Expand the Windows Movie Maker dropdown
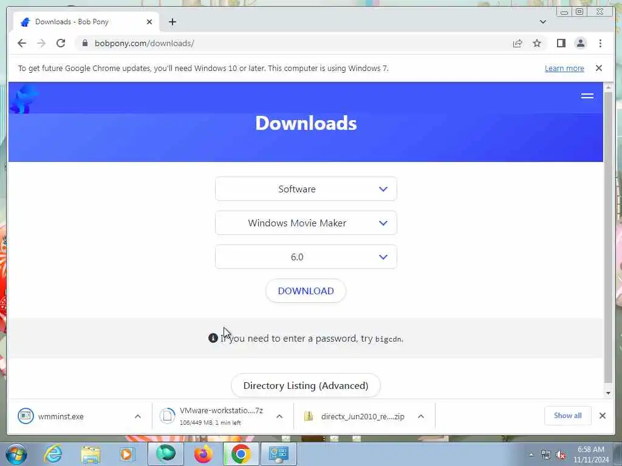Image resolution: width=622 pixels, height=466 pixels. [x=306, y=223]
